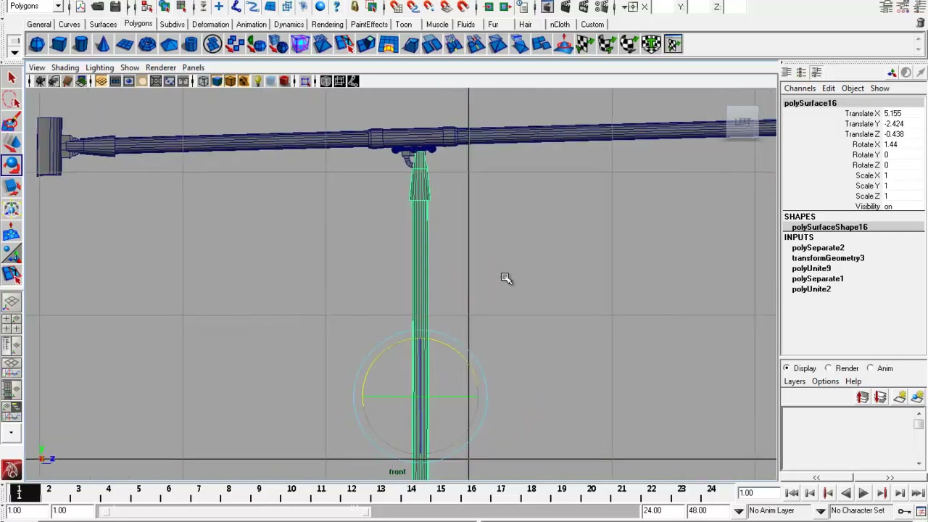Create a polygon pyramid from the shelf
This screenshot has width=928, height=522.
(x=169, y=45)
